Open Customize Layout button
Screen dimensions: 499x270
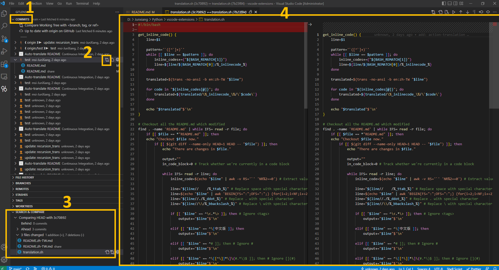point(462,3)
